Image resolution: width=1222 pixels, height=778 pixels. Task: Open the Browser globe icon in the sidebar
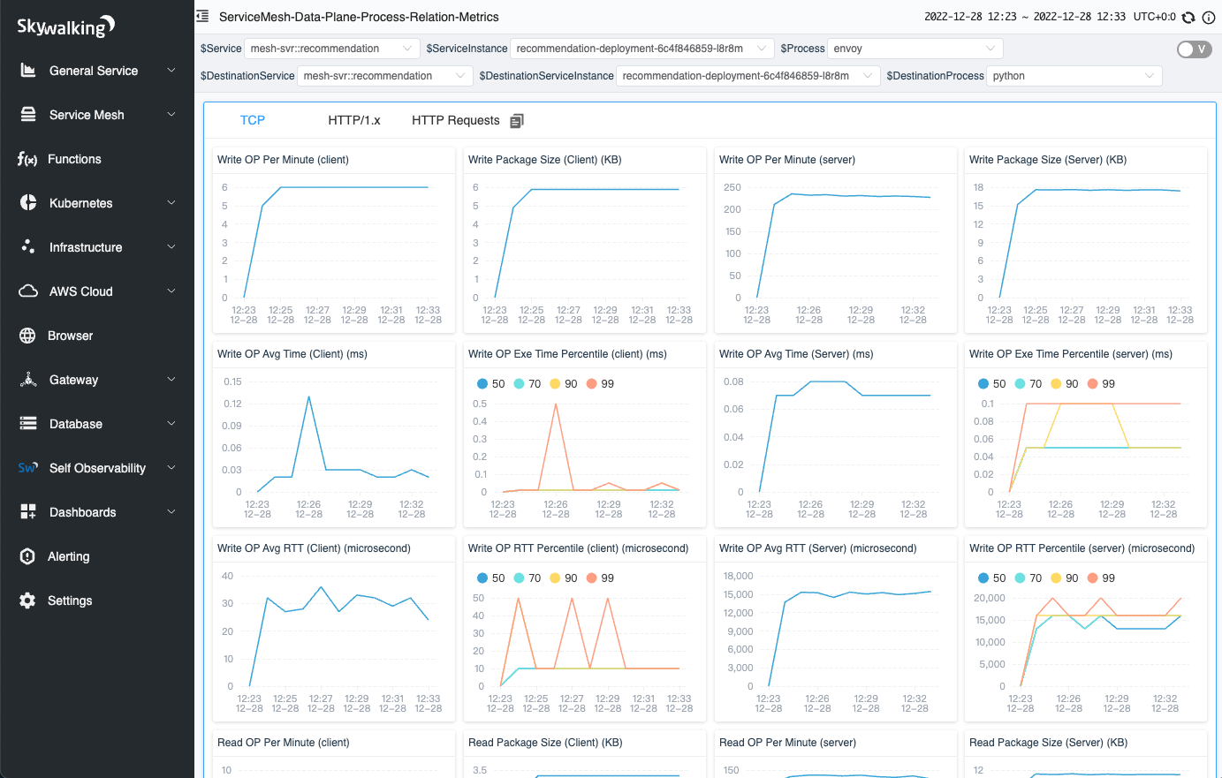coord(27,336)
